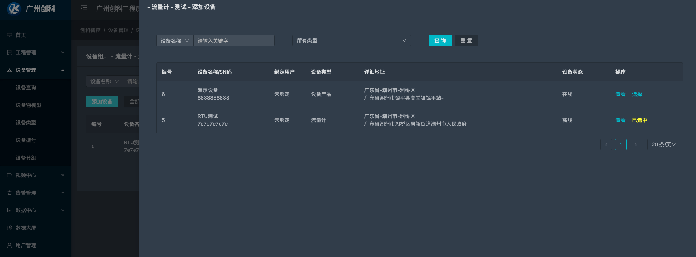This screenshot has height=257, width=696.
Task: Open 用户管理 in the sidebar
Action: 35,245
